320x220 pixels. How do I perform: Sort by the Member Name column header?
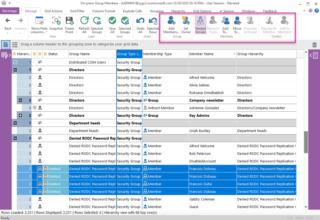[201, 54]
